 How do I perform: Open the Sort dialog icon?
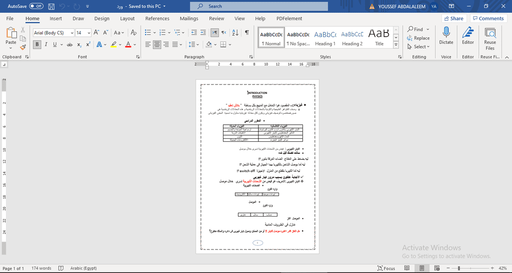coord(235,32)
